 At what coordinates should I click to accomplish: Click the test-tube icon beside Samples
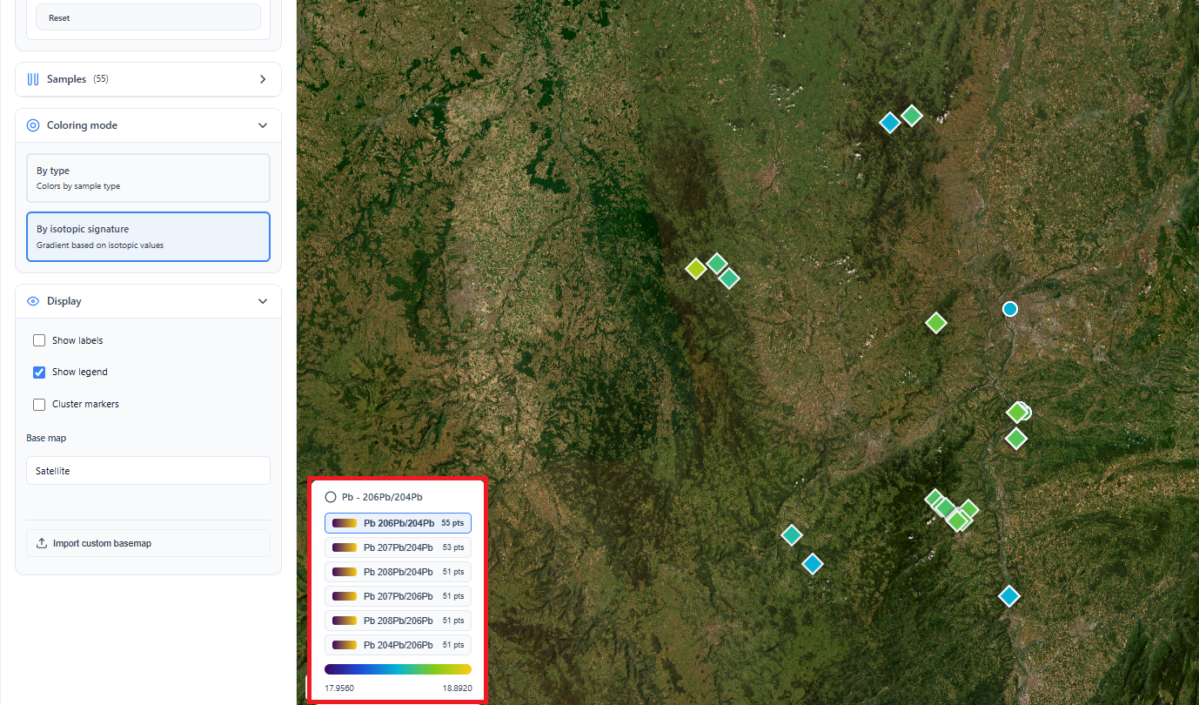[x=33, y=79]
